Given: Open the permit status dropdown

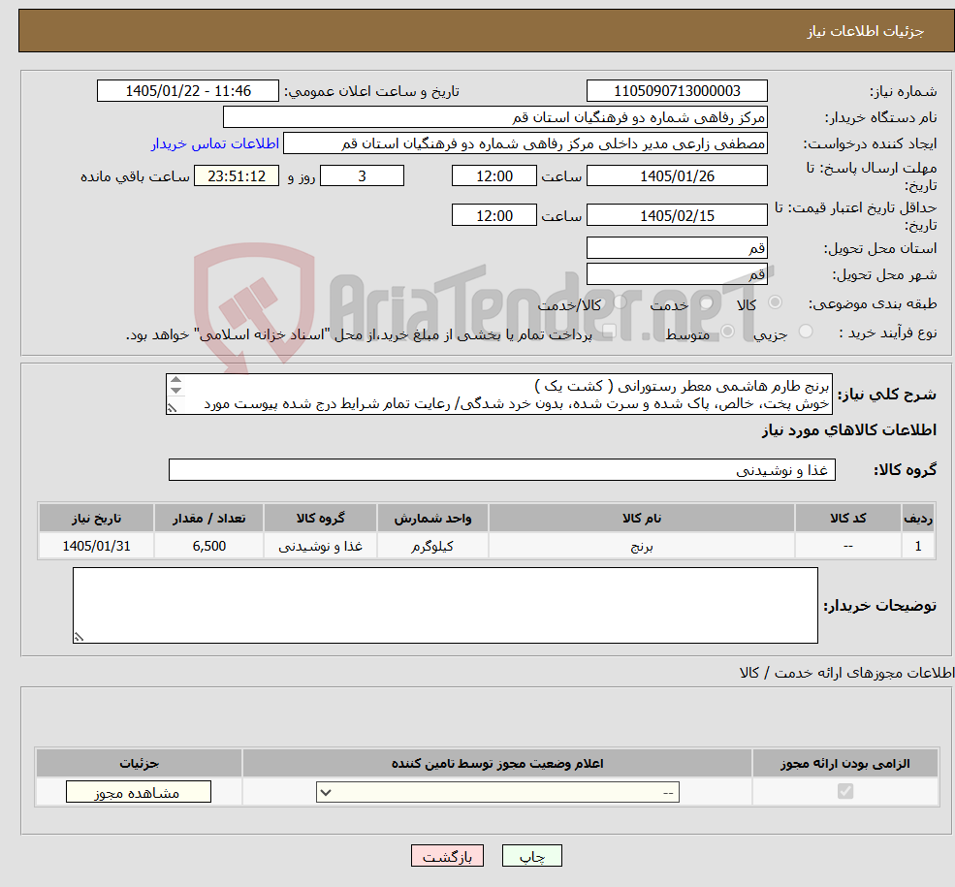Looking at the screenshot, I should pyautogui.click(x=497, y=792).
